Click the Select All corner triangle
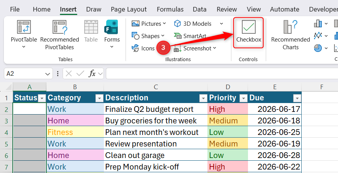 (x=8, y=87)
